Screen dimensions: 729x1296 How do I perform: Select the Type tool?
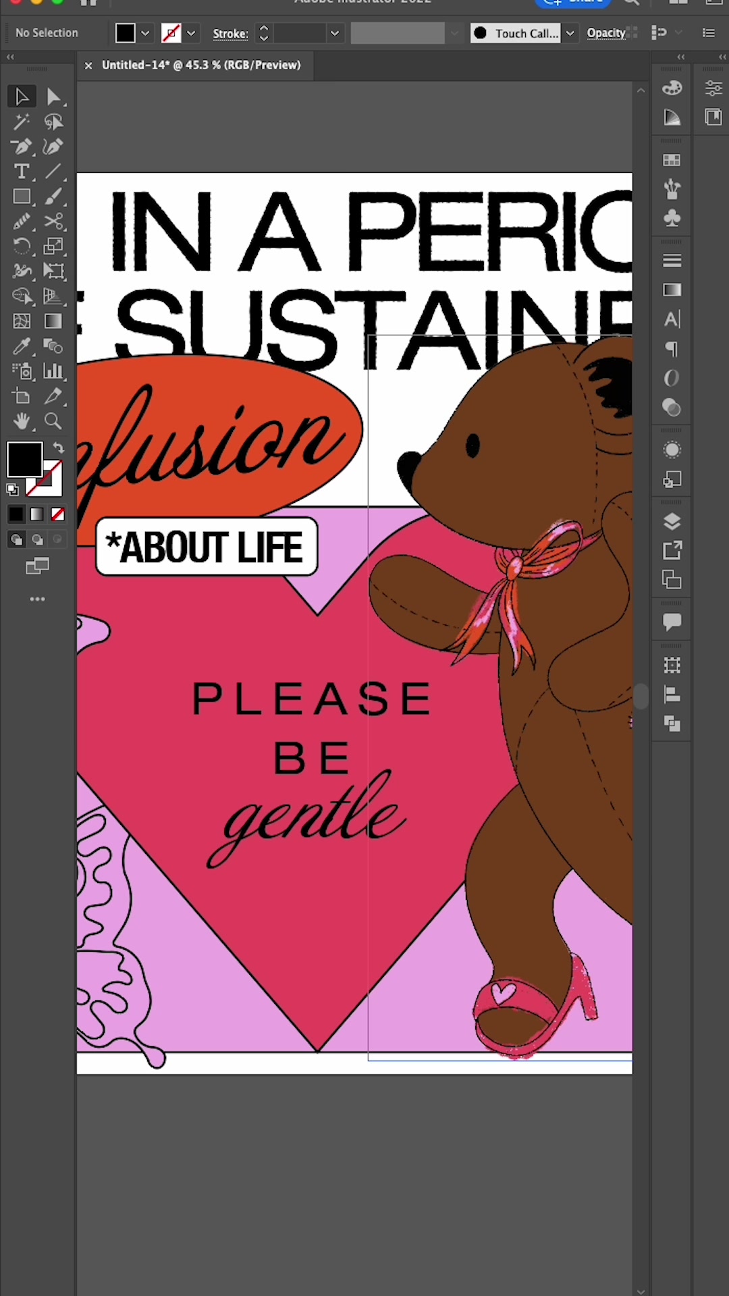[x=21, y=171]
